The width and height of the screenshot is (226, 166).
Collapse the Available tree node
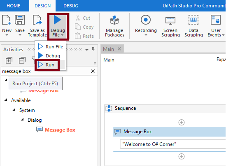coord(6,100)
